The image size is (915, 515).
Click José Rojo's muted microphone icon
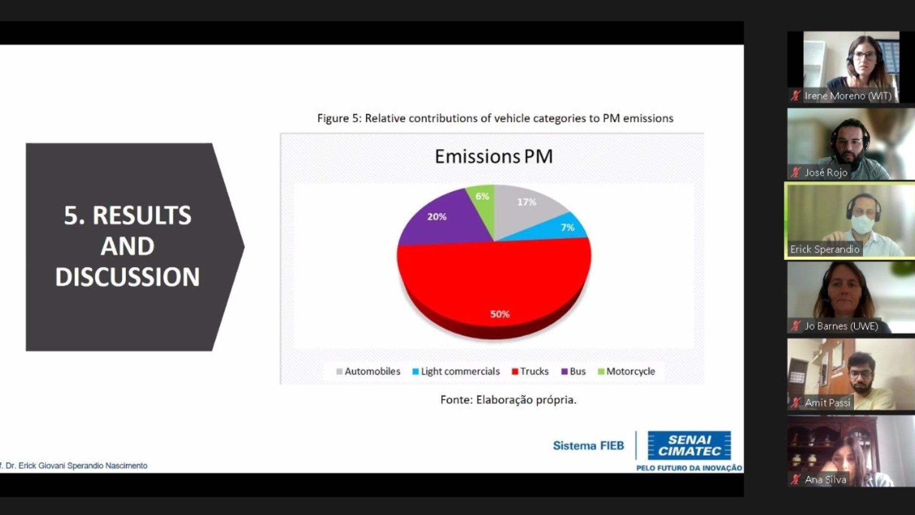(795, 172)
